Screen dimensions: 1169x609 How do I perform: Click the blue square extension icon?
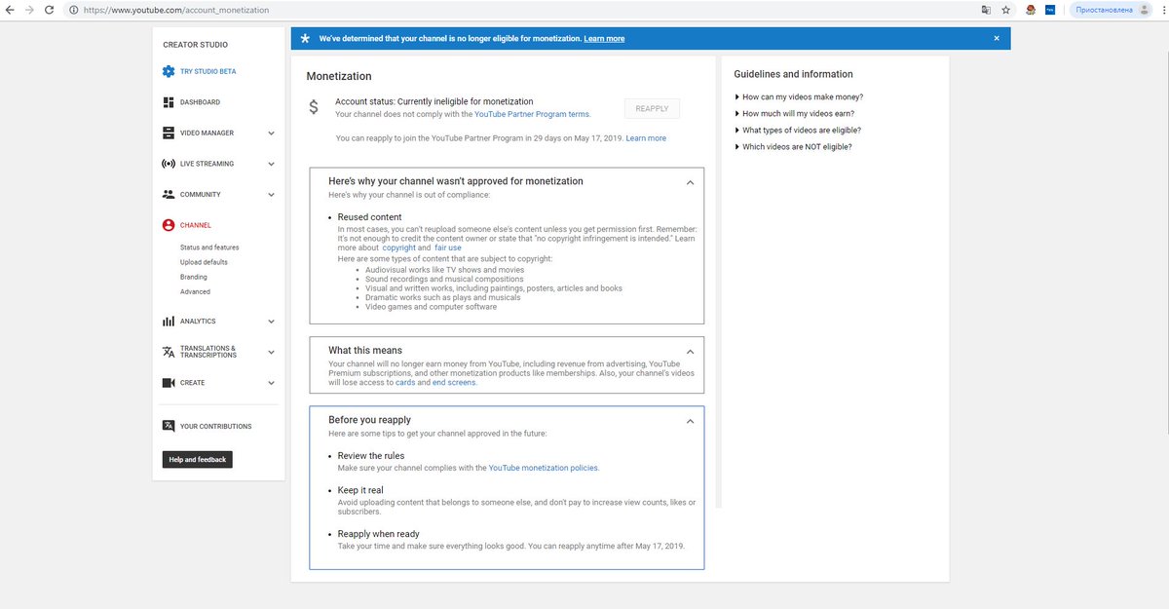pyautogui.click(x=1050, y=10)
